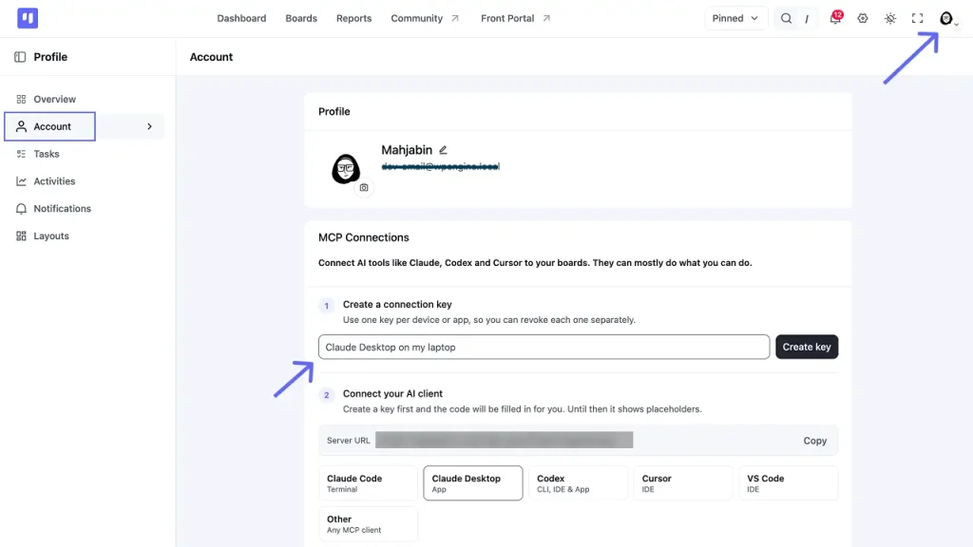Collapse sidebar with the panel icon beside Profile
Viewport: 973px width, 547px height.
20,57
